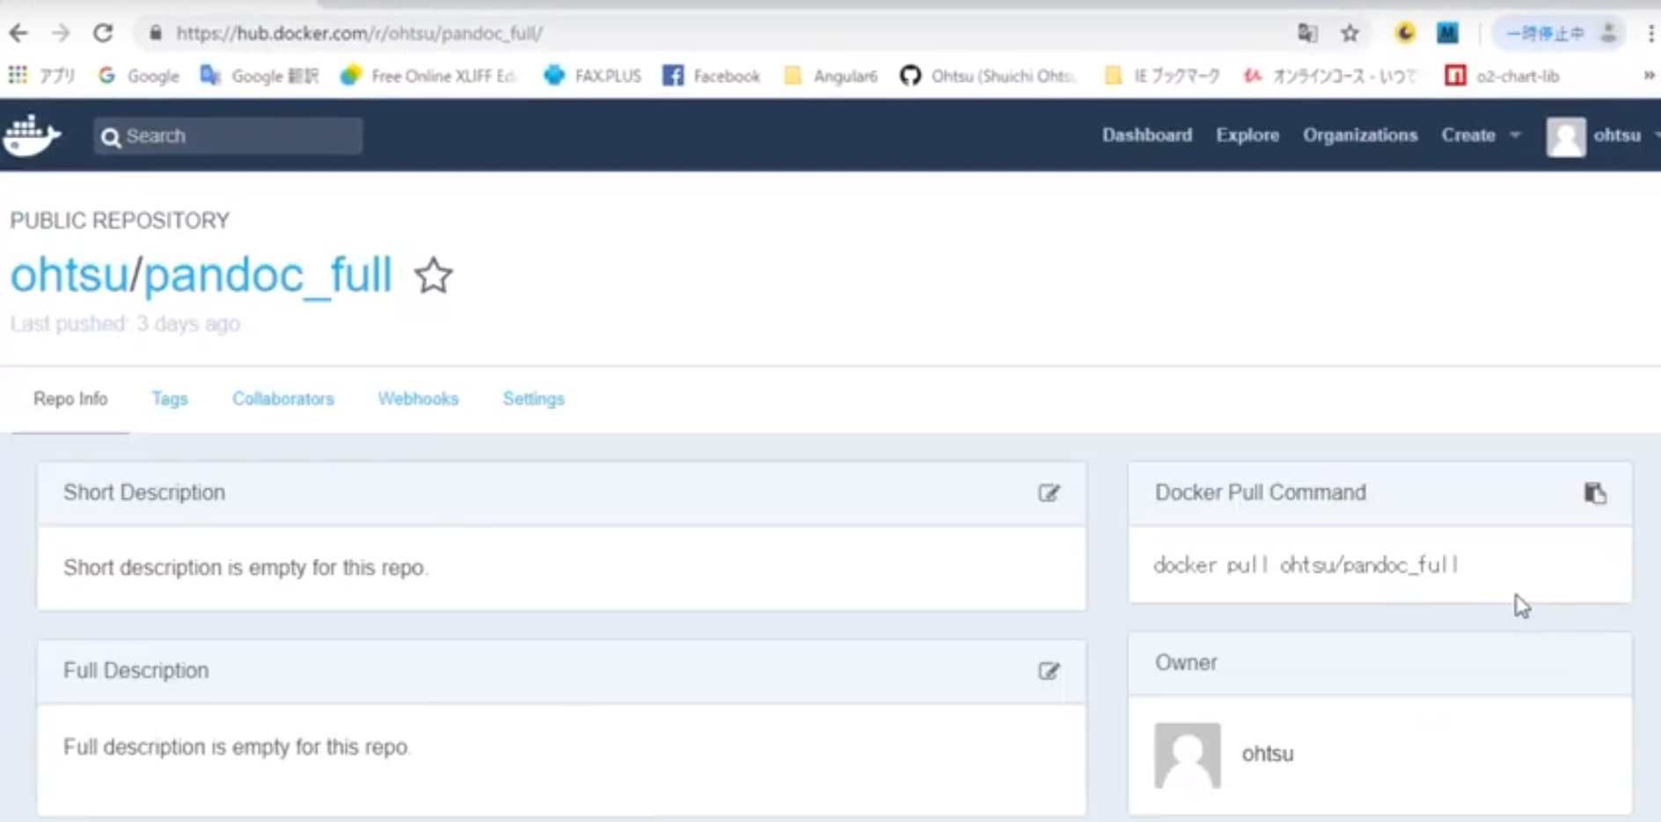Screen dimensions: 1661x822
Task: Click the site security padlock icon
Action: click(156, 33)
